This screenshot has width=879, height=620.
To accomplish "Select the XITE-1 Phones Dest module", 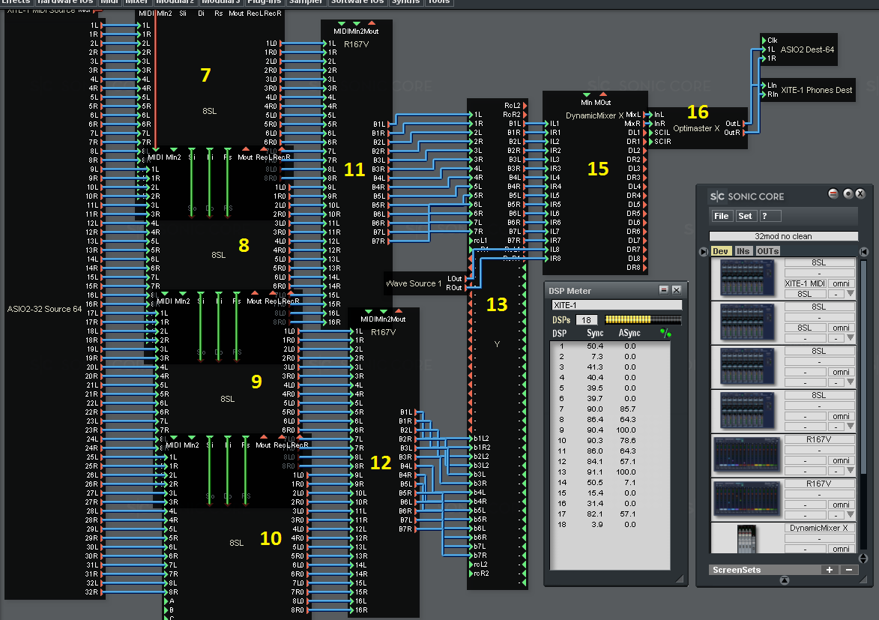I will click(816, 90).
